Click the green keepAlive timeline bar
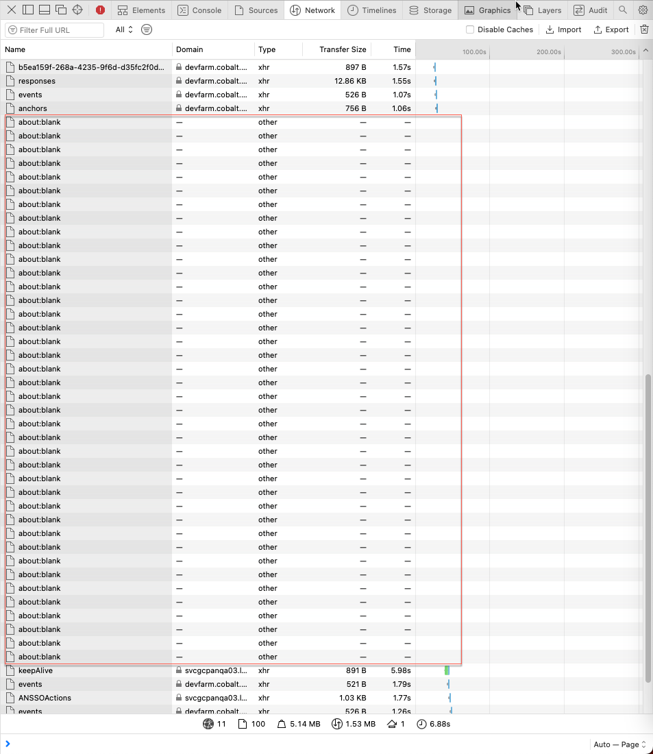This screenshot has width=653, height=754. [446, 670]
